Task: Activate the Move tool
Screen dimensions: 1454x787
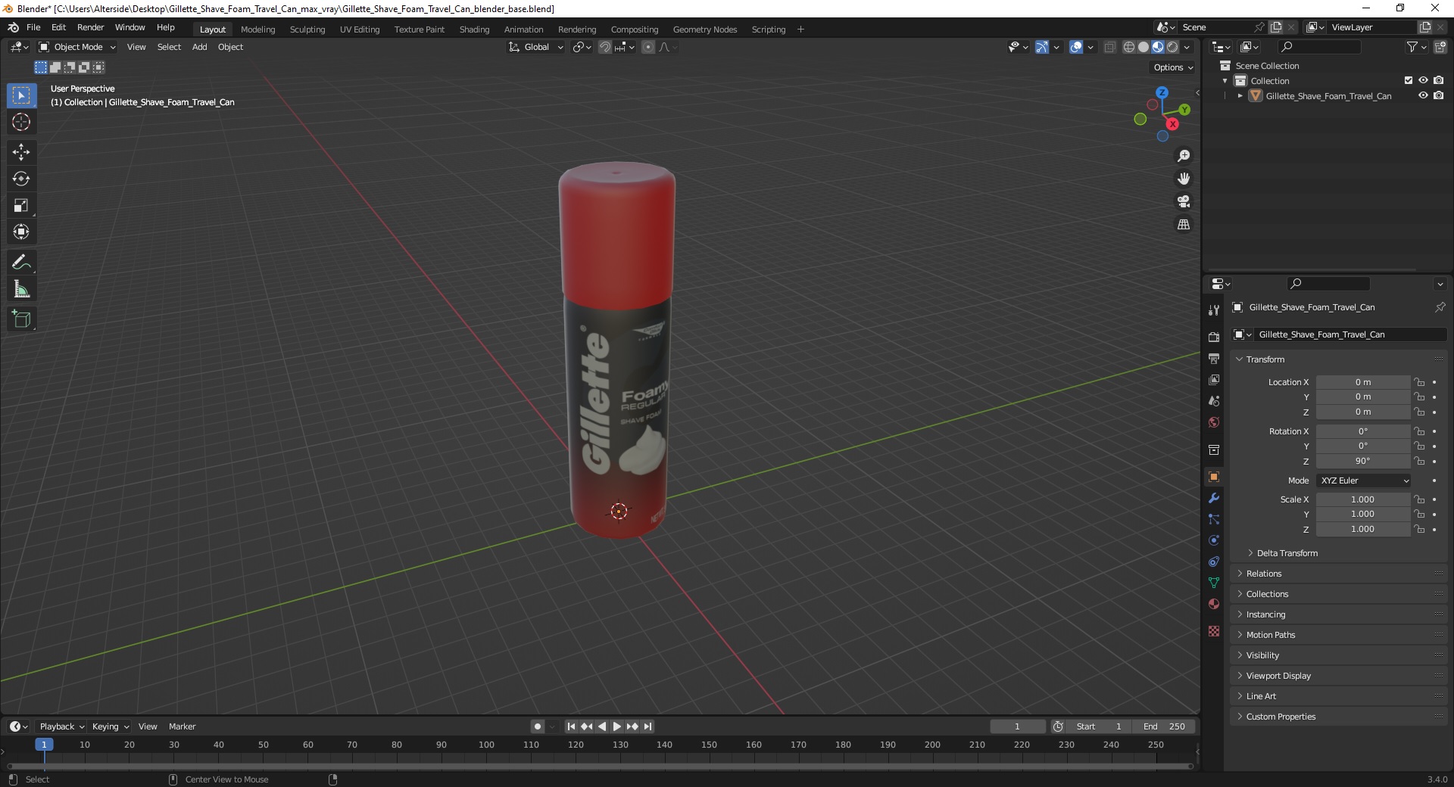Action: 21,152
